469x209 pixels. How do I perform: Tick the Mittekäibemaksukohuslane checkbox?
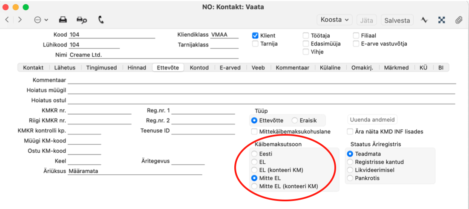pos(254,131)
